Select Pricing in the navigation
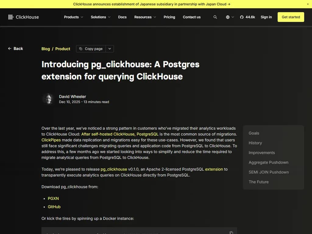This screenshot has height=234, width=312. [x=169, y=17]
